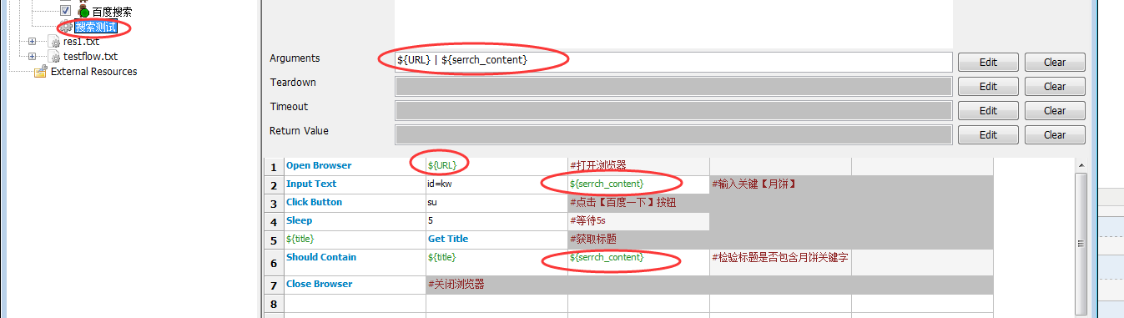1124x318 pixels.
Task: Click the gear icon beside 搜索测试
Action: [x=65, y=28]
